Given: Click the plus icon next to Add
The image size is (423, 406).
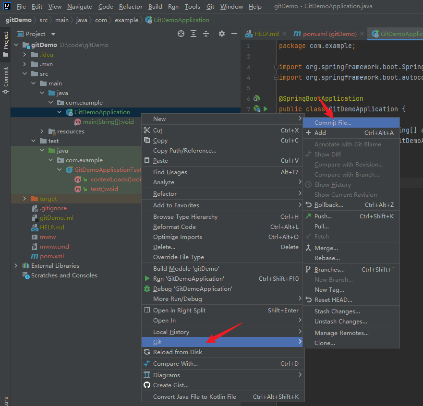Looking at the screenshot, I should click(x=308, y=132).
